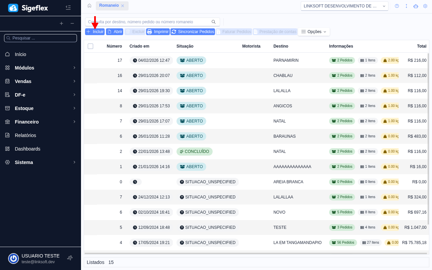
Task: Collapse all menus with the sidebar minus icon
Action: pyautogui.click(x=72, y=23)
